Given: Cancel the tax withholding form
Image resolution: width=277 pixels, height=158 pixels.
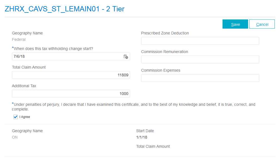Looking at the screenshot, I should point(262,24).
